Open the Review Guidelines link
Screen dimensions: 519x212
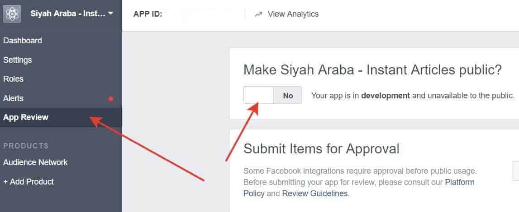[x=315, y=193]
